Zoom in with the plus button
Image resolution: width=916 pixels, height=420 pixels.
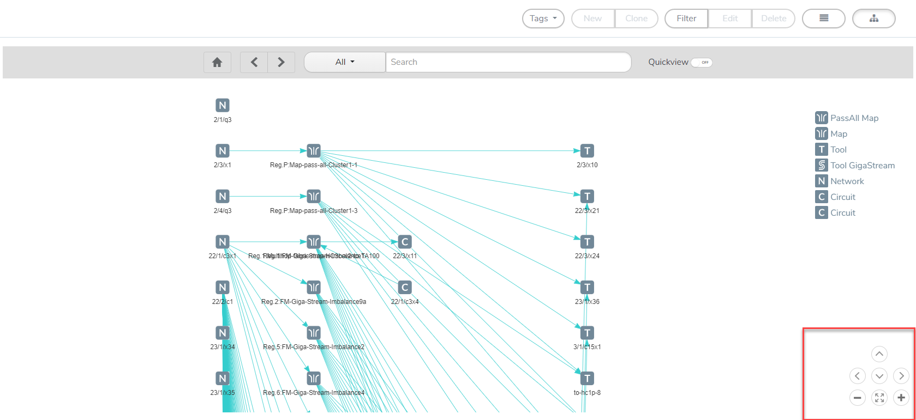coord(901,398)
